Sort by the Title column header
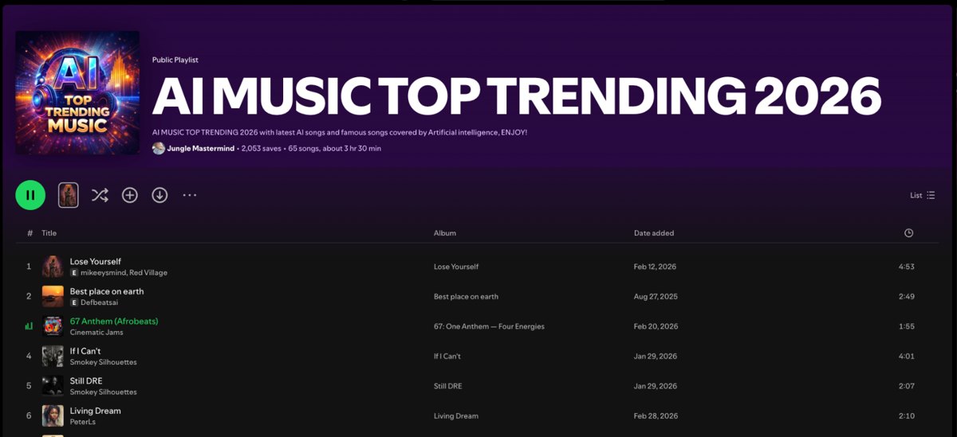Screen dimensions: 957x437 pyautogui.click(x=49, y=233)
